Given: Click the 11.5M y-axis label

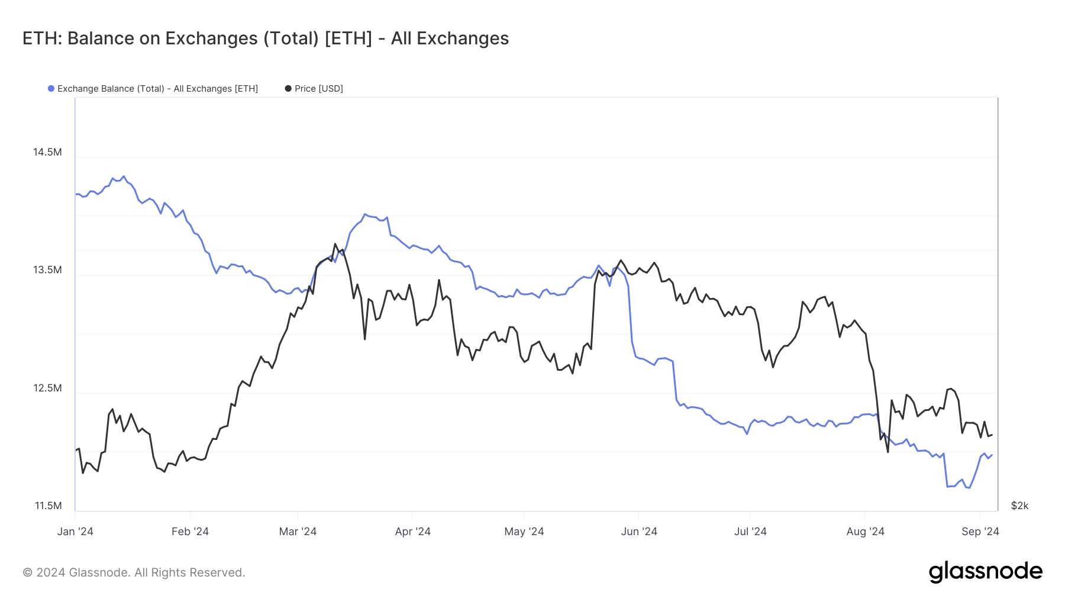Looking at the screenshot, I should 48,506.
